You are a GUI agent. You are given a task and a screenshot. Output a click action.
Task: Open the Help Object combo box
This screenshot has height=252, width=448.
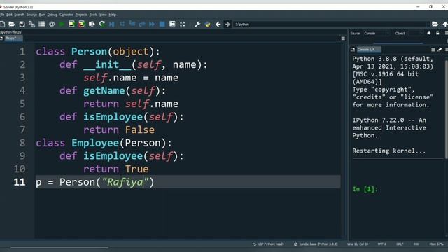pyautogui.click(x=416, y=34)
